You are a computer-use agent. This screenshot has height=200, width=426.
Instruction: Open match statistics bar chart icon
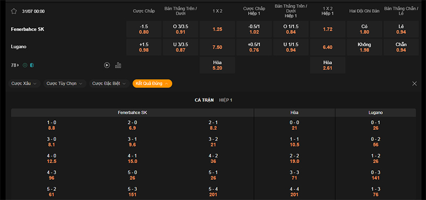coord(118,65)
